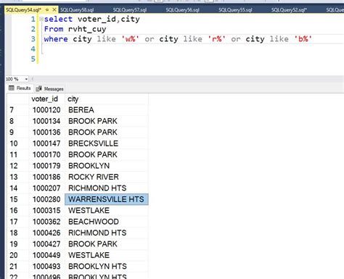Click the rvht_cuy table name in query

click(87, 29)
